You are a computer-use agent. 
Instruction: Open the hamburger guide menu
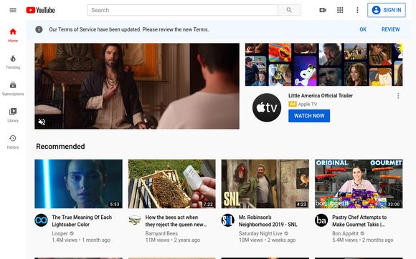pos(13,10)
